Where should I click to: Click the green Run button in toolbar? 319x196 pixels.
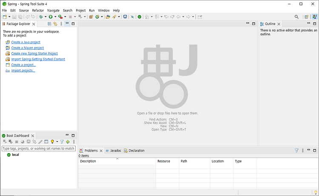[51, 17]
